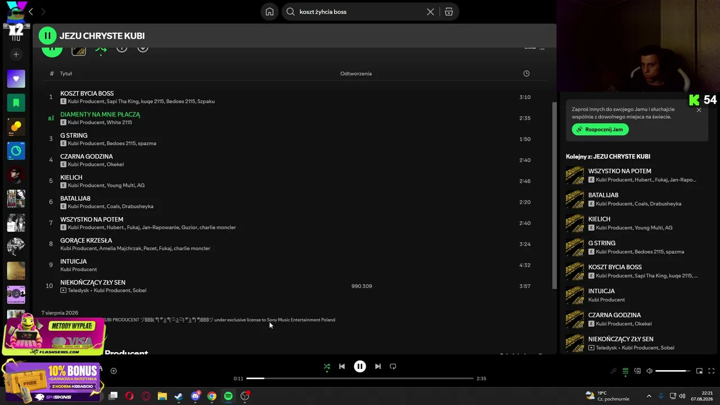Clear the search field text

click(430, 12)
